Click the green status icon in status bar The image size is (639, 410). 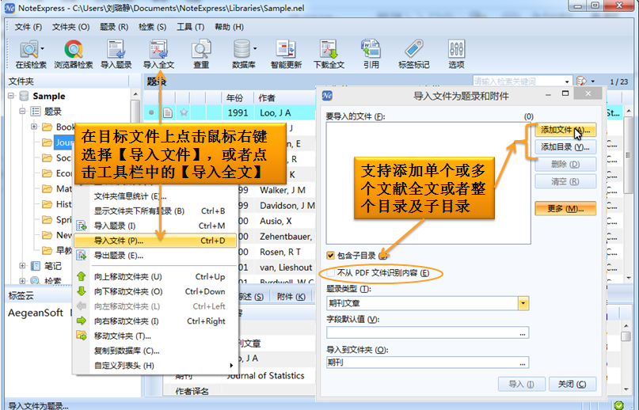(x=618, y=405)
